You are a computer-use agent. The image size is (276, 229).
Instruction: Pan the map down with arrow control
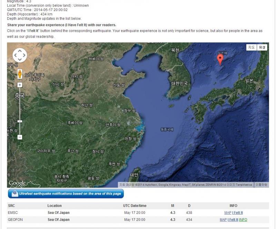coord(20,59)
